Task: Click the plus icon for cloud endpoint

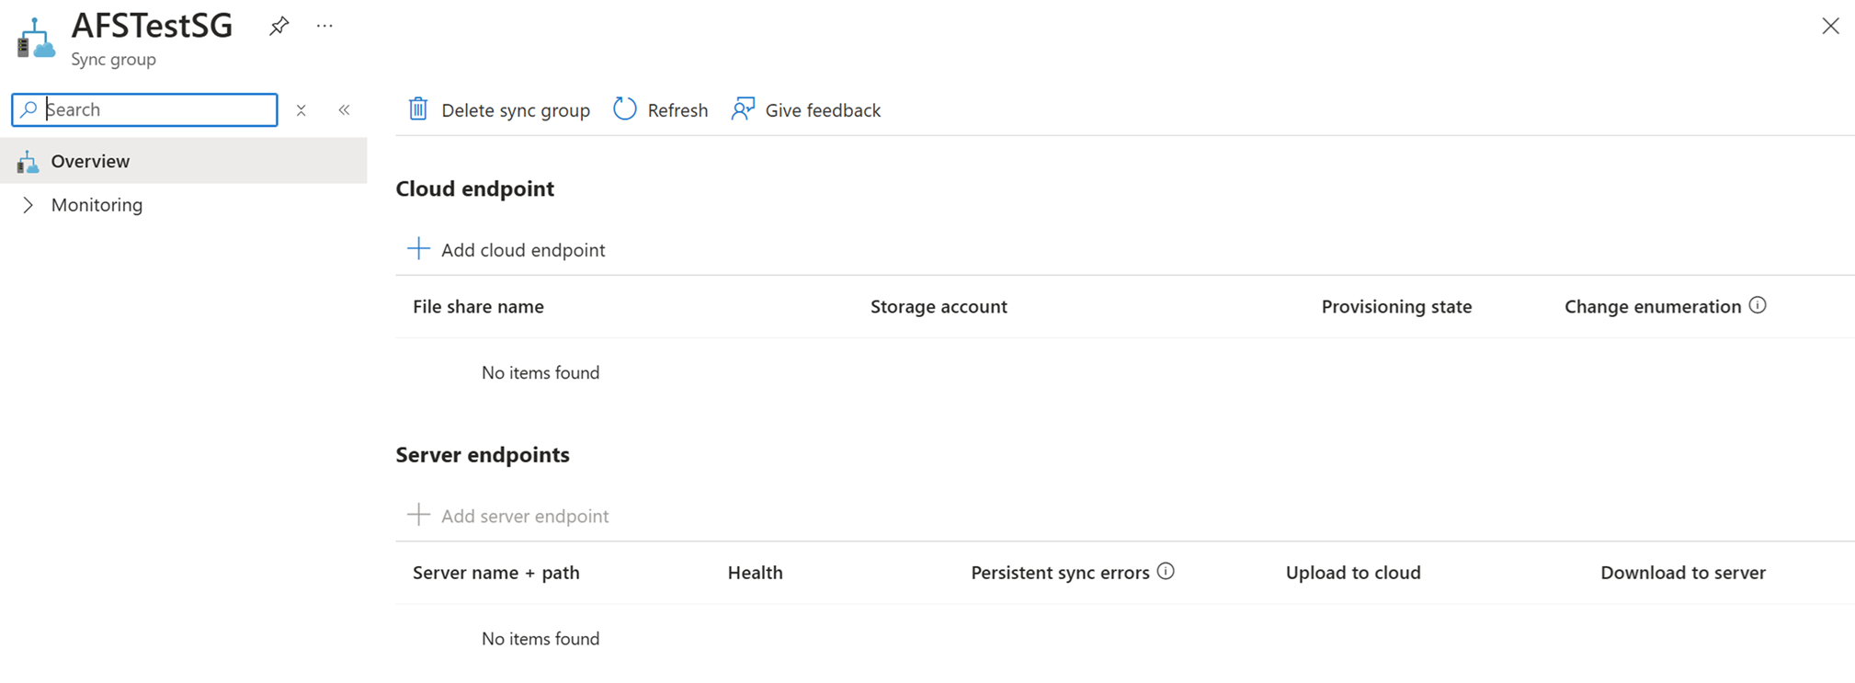Action: (418, 249)
